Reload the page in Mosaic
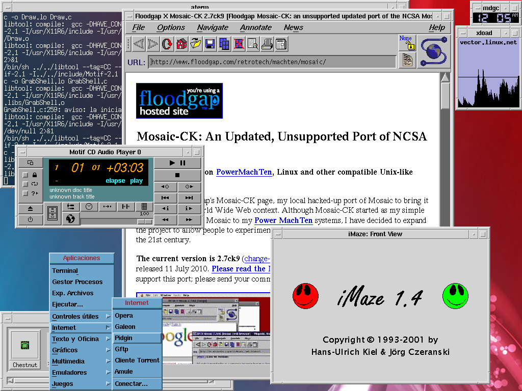 [167, 44]
